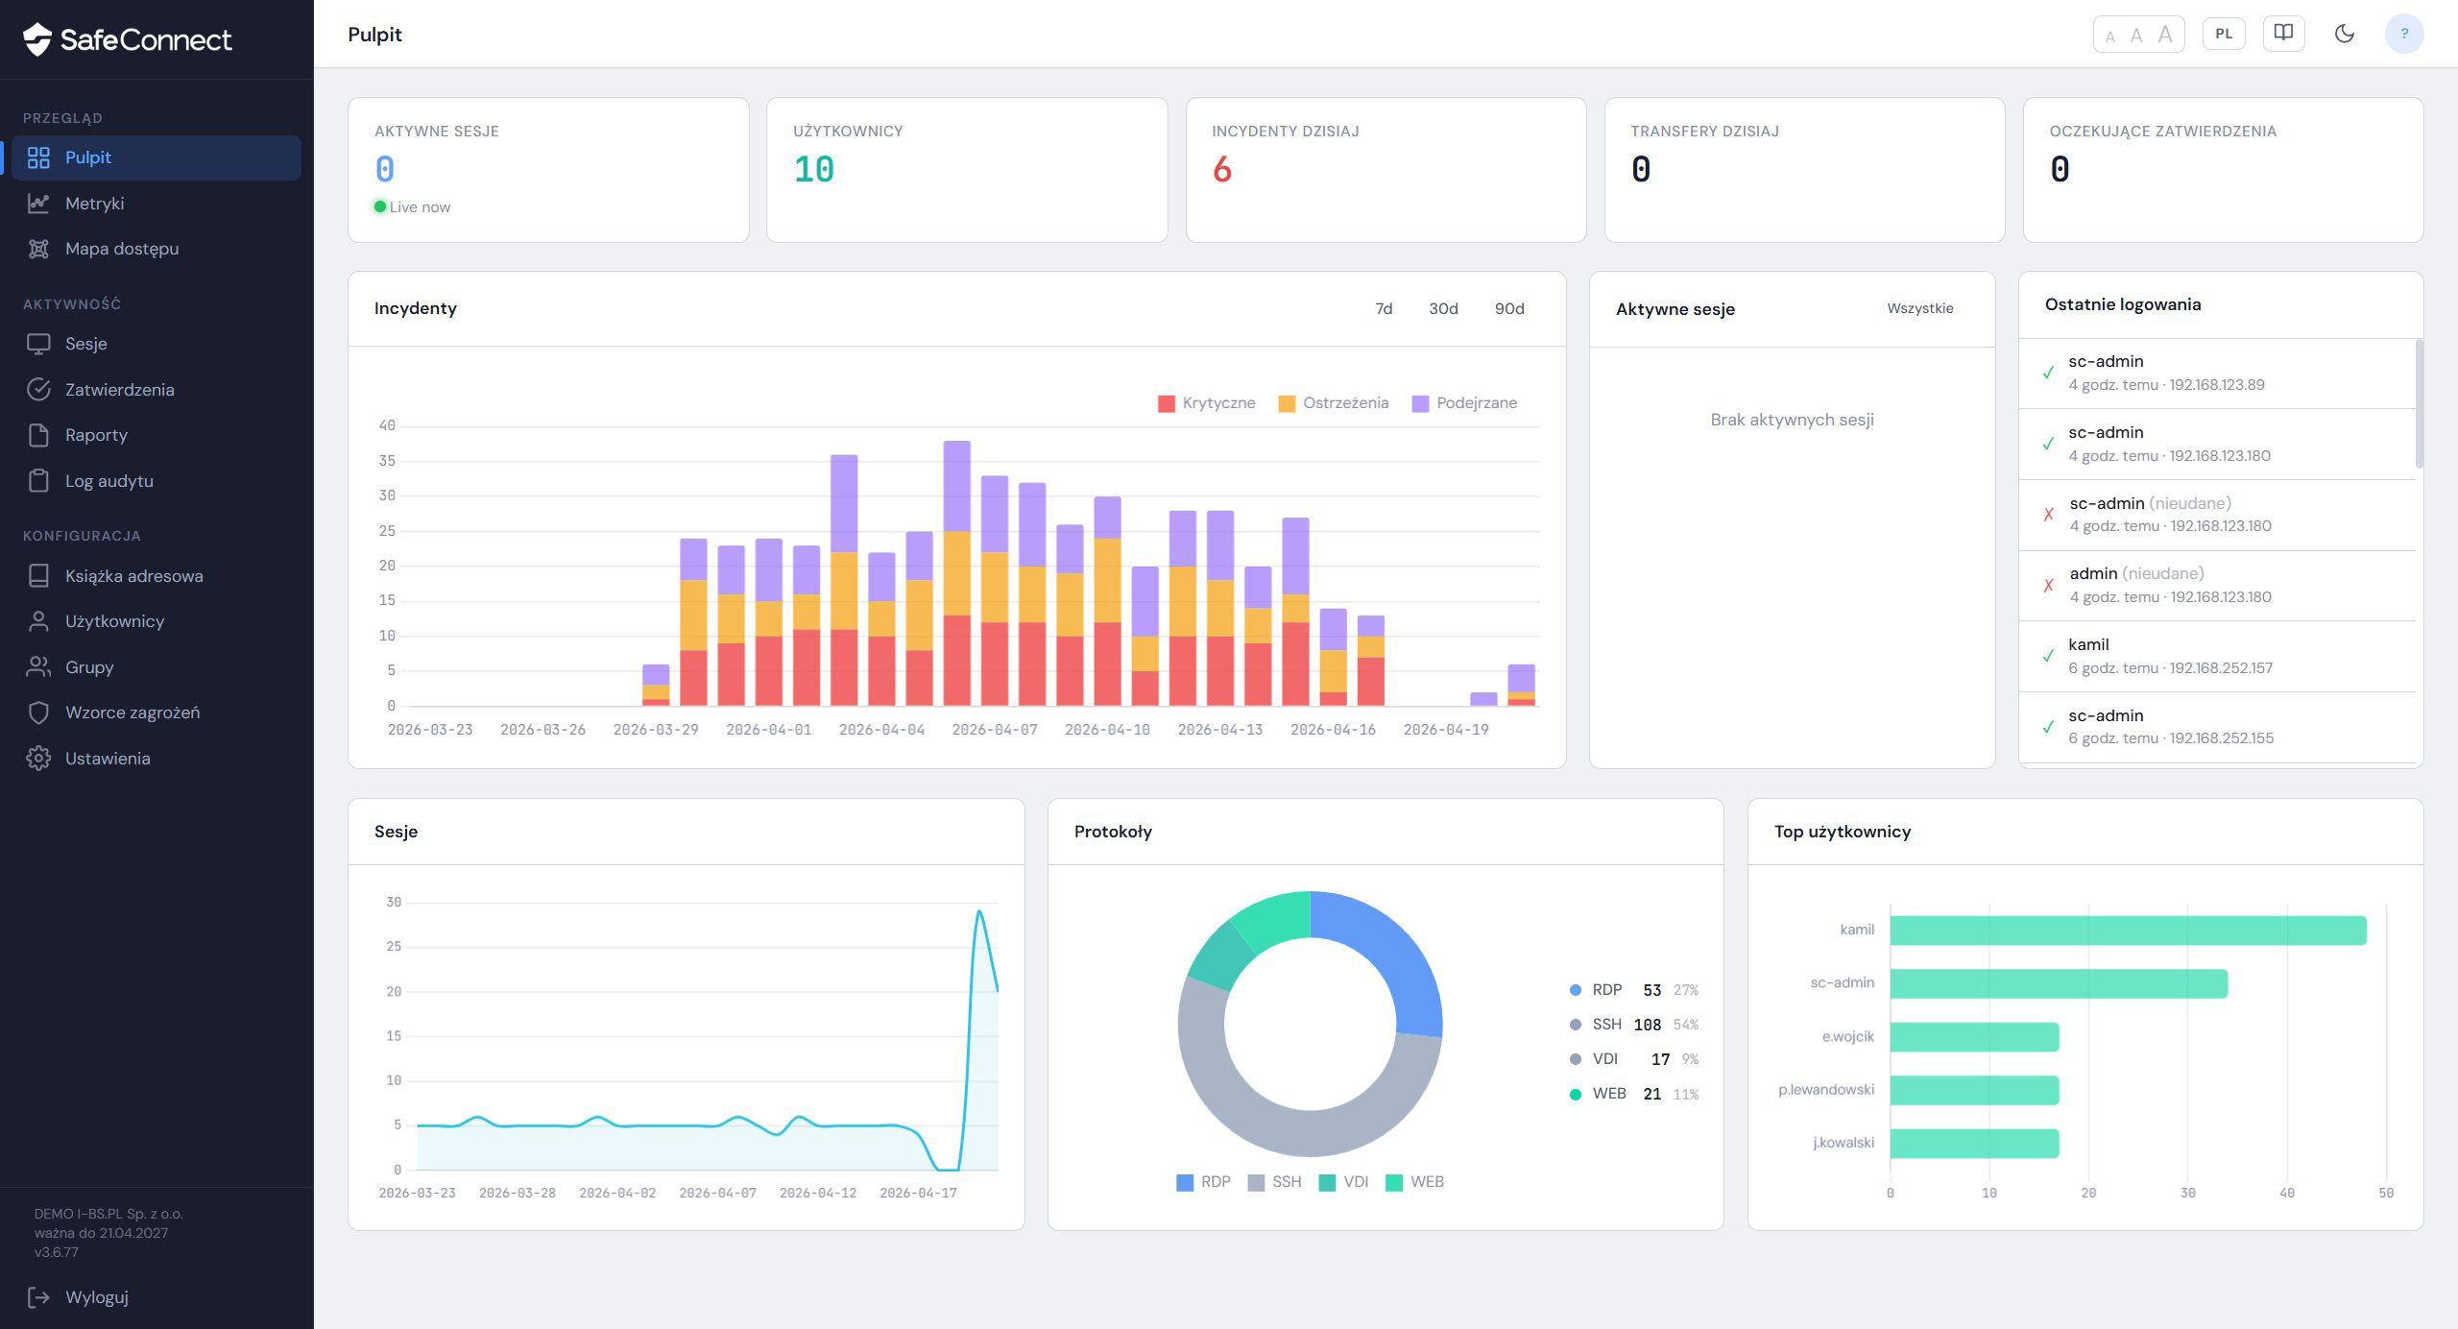2458x1329 pixels.
Task: Click the Oczekujące zatwierdzenia stat card
Action: [x=2223, y=170]
